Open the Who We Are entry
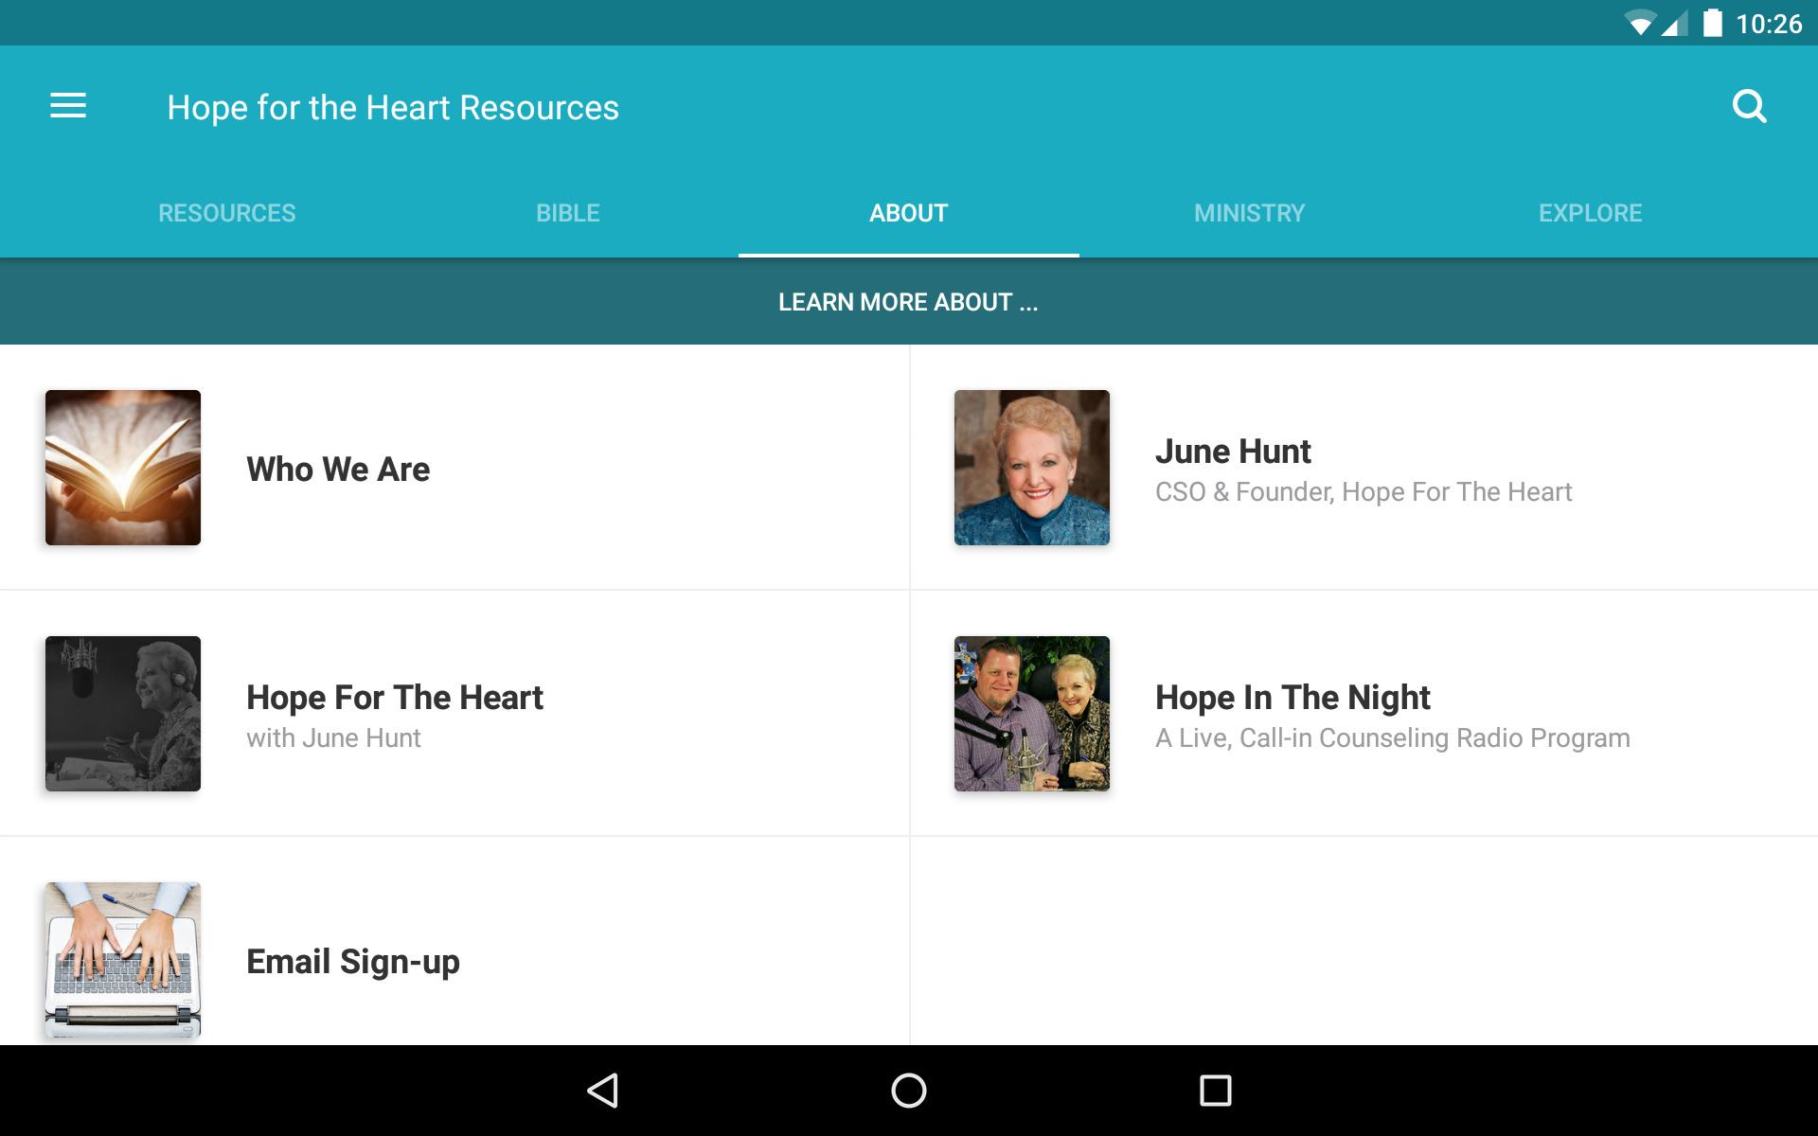This screenshot has width=1818, height=1136. coord(454,468)
